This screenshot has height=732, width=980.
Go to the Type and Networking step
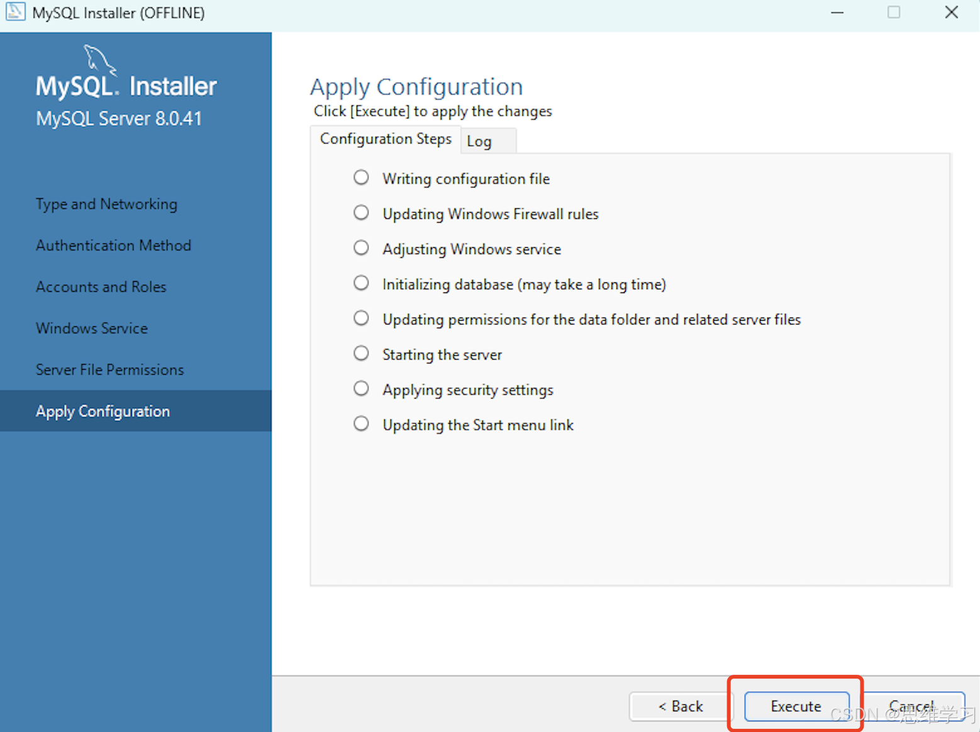click(x=106, y=204)
